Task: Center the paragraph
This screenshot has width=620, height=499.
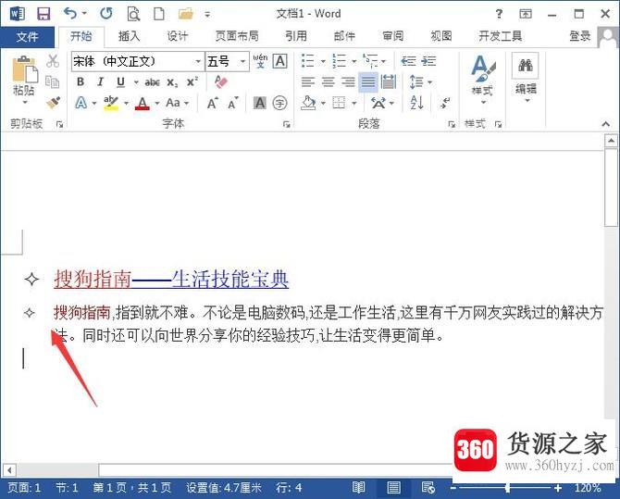Action: click(x=328, y=81)
